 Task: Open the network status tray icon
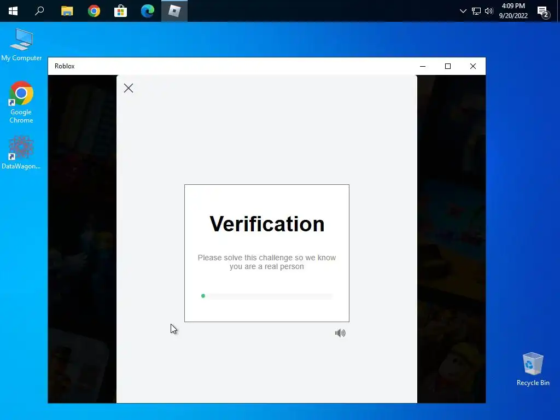476,11
